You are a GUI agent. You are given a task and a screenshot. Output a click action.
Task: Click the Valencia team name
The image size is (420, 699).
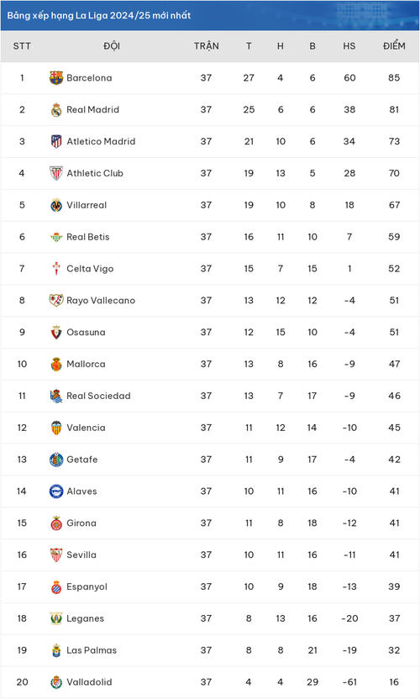pyautogui.click(x=86, y=428)
